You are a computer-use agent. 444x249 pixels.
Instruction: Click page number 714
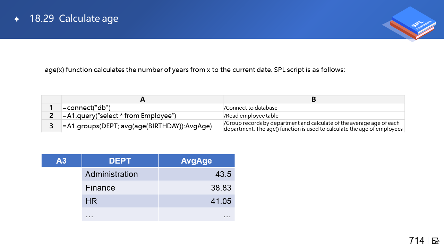point(416,240)
